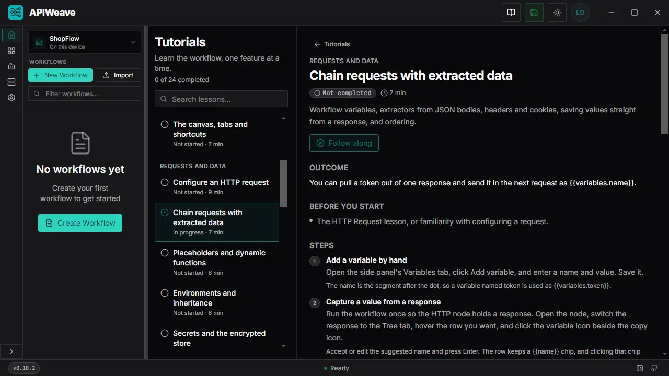Open the tutorials book icon
This screenshot has width=669, height=376.
pos(511,13)
